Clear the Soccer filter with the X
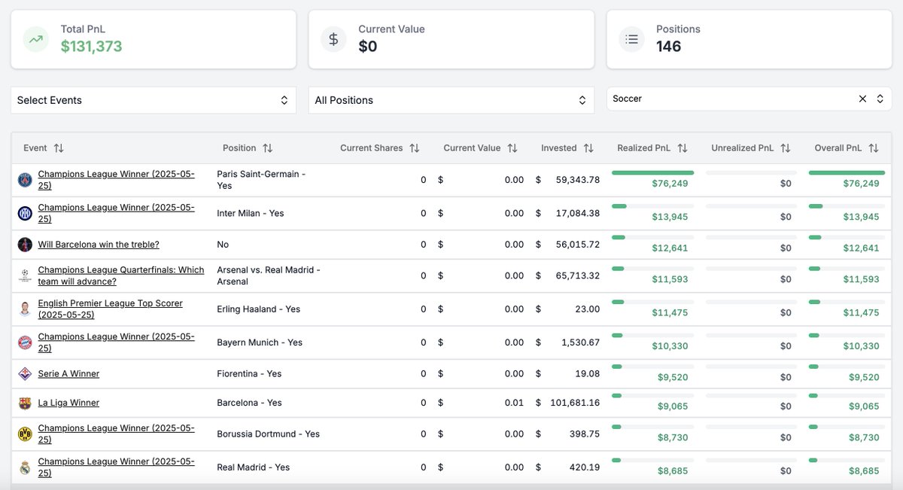This screenshot has height=490, width=903. 862,99
